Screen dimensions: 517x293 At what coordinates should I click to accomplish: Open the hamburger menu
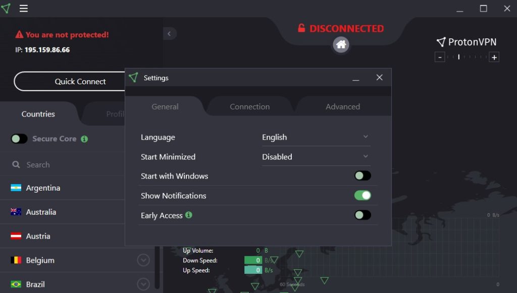click(x=23, y=8)
